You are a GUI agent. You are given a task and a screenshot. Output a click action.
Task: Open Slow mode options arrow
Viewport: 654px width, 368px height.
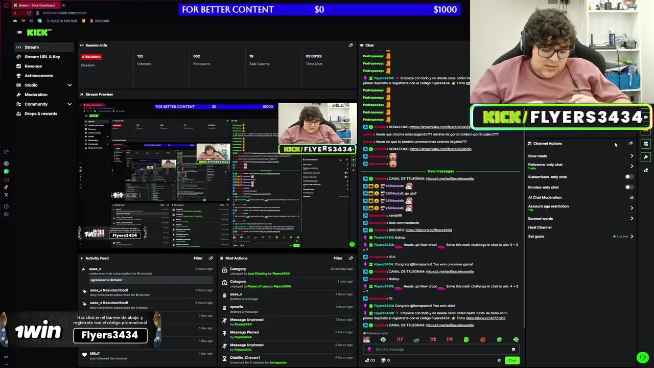(632, 156)
